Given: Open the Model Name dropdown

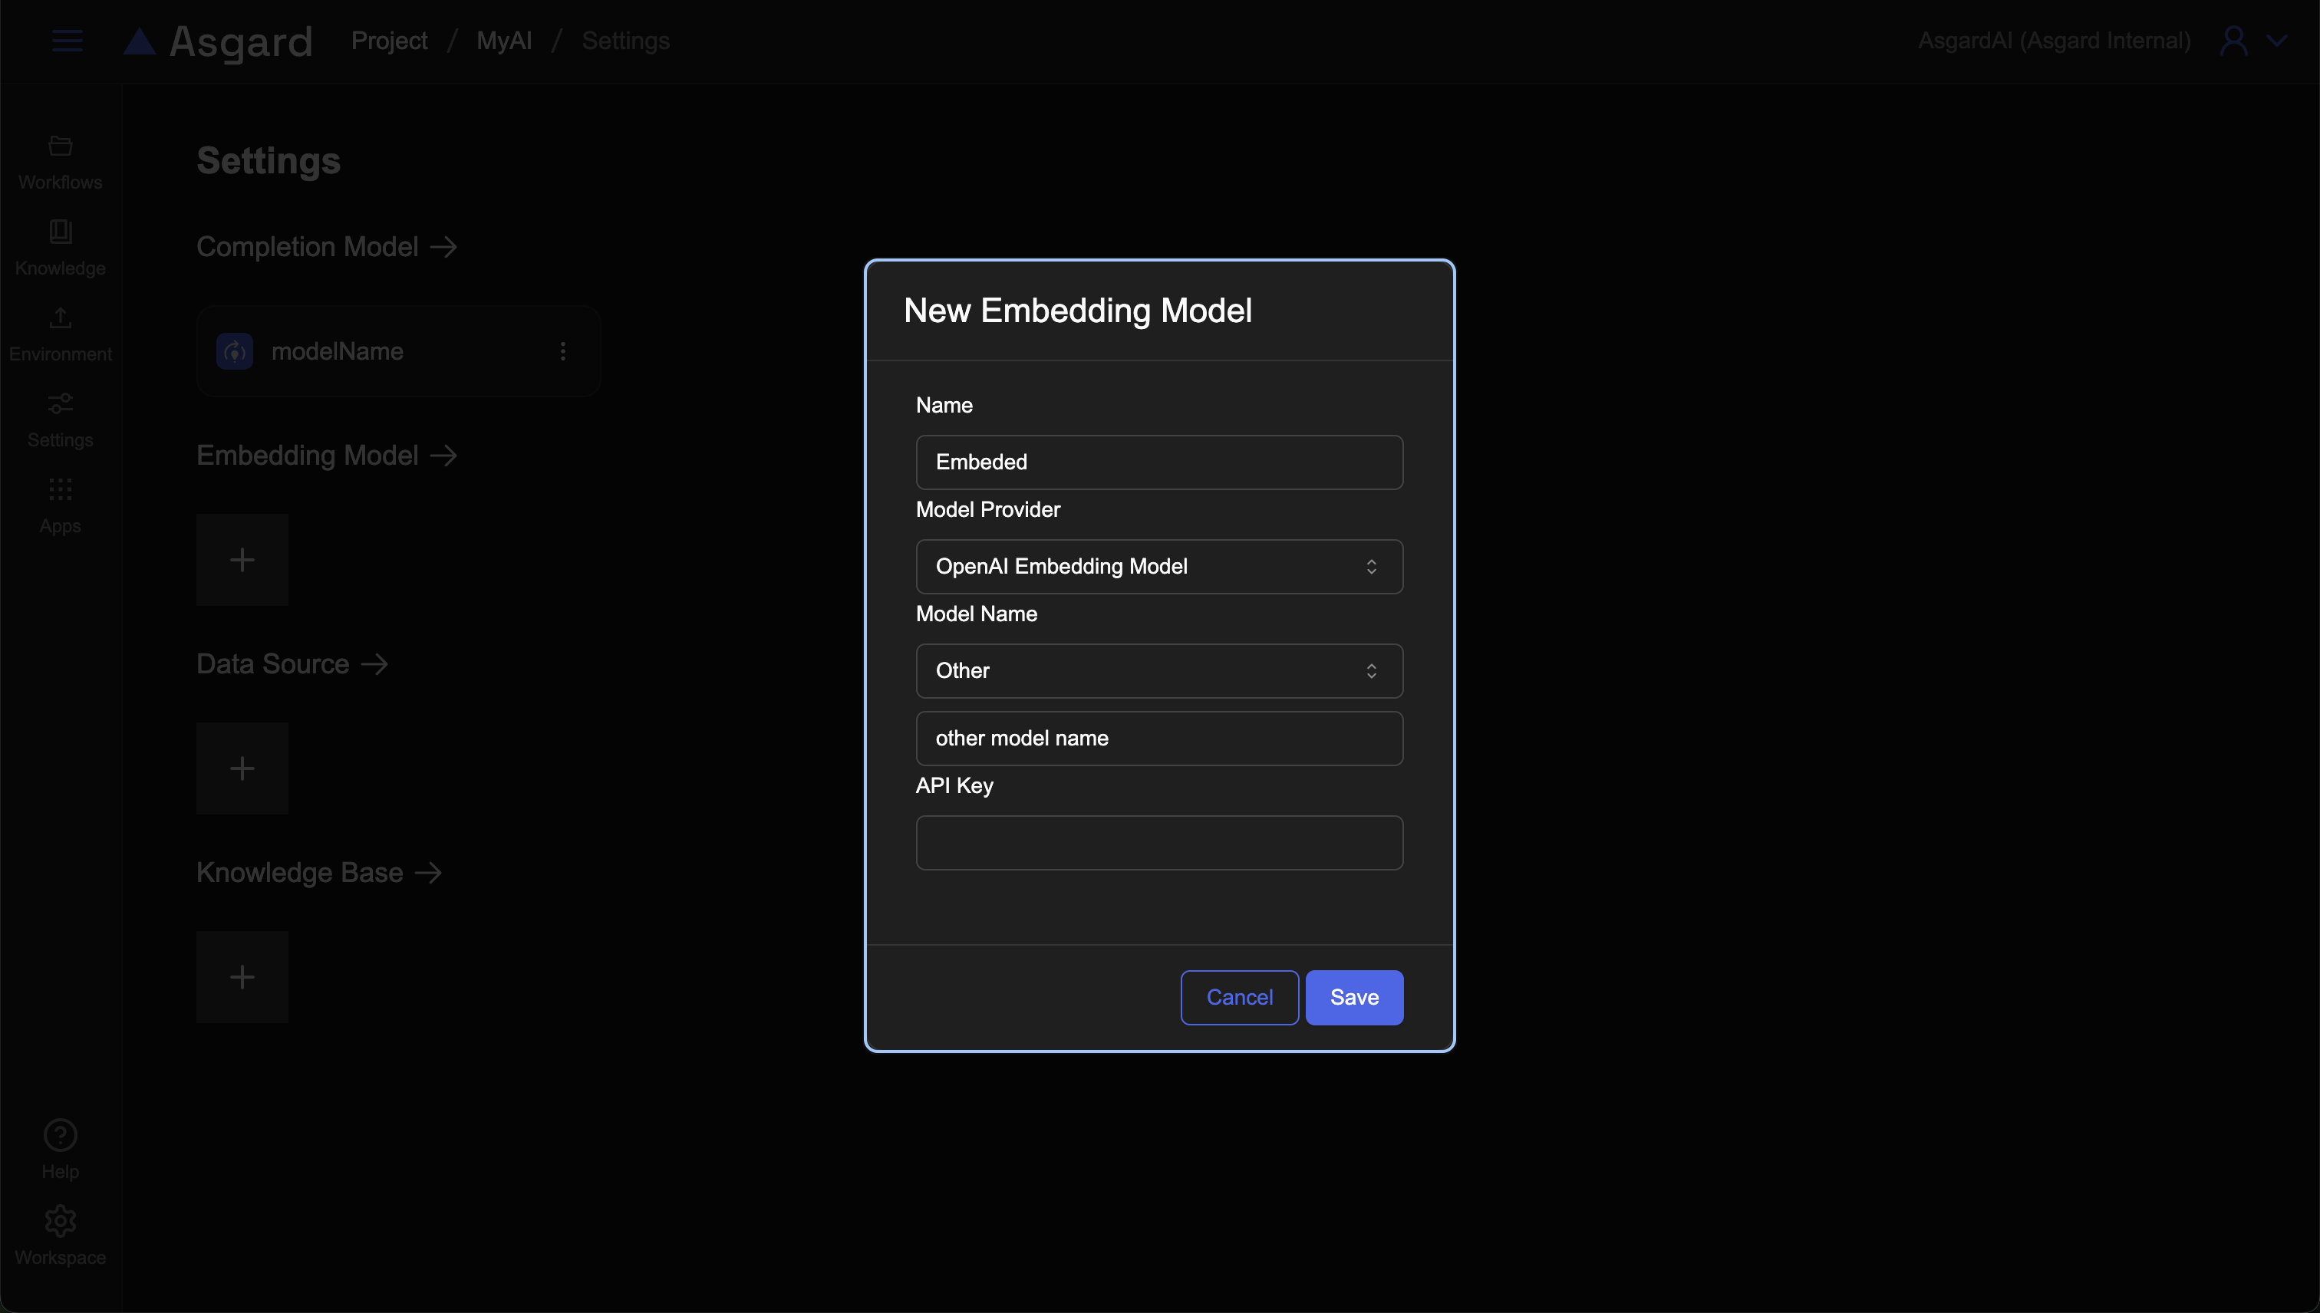Looking at the screenshot, I should point(1158,670).
